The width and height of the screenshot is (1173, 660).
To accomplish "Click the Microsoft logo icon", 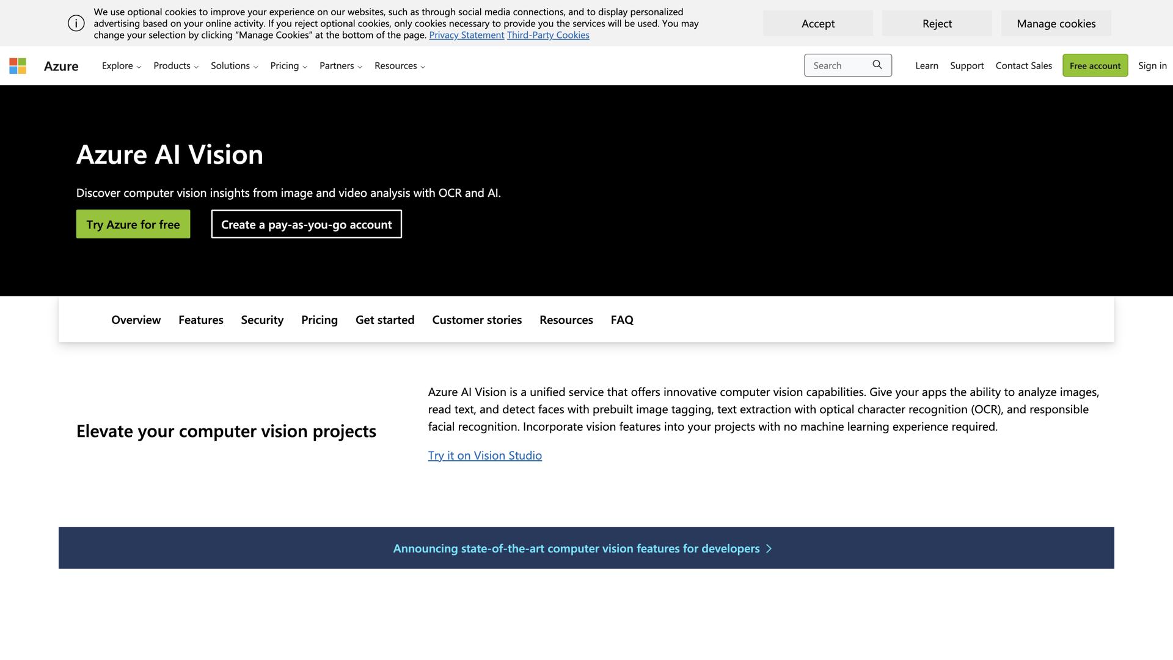I will [x=18, y=65].
